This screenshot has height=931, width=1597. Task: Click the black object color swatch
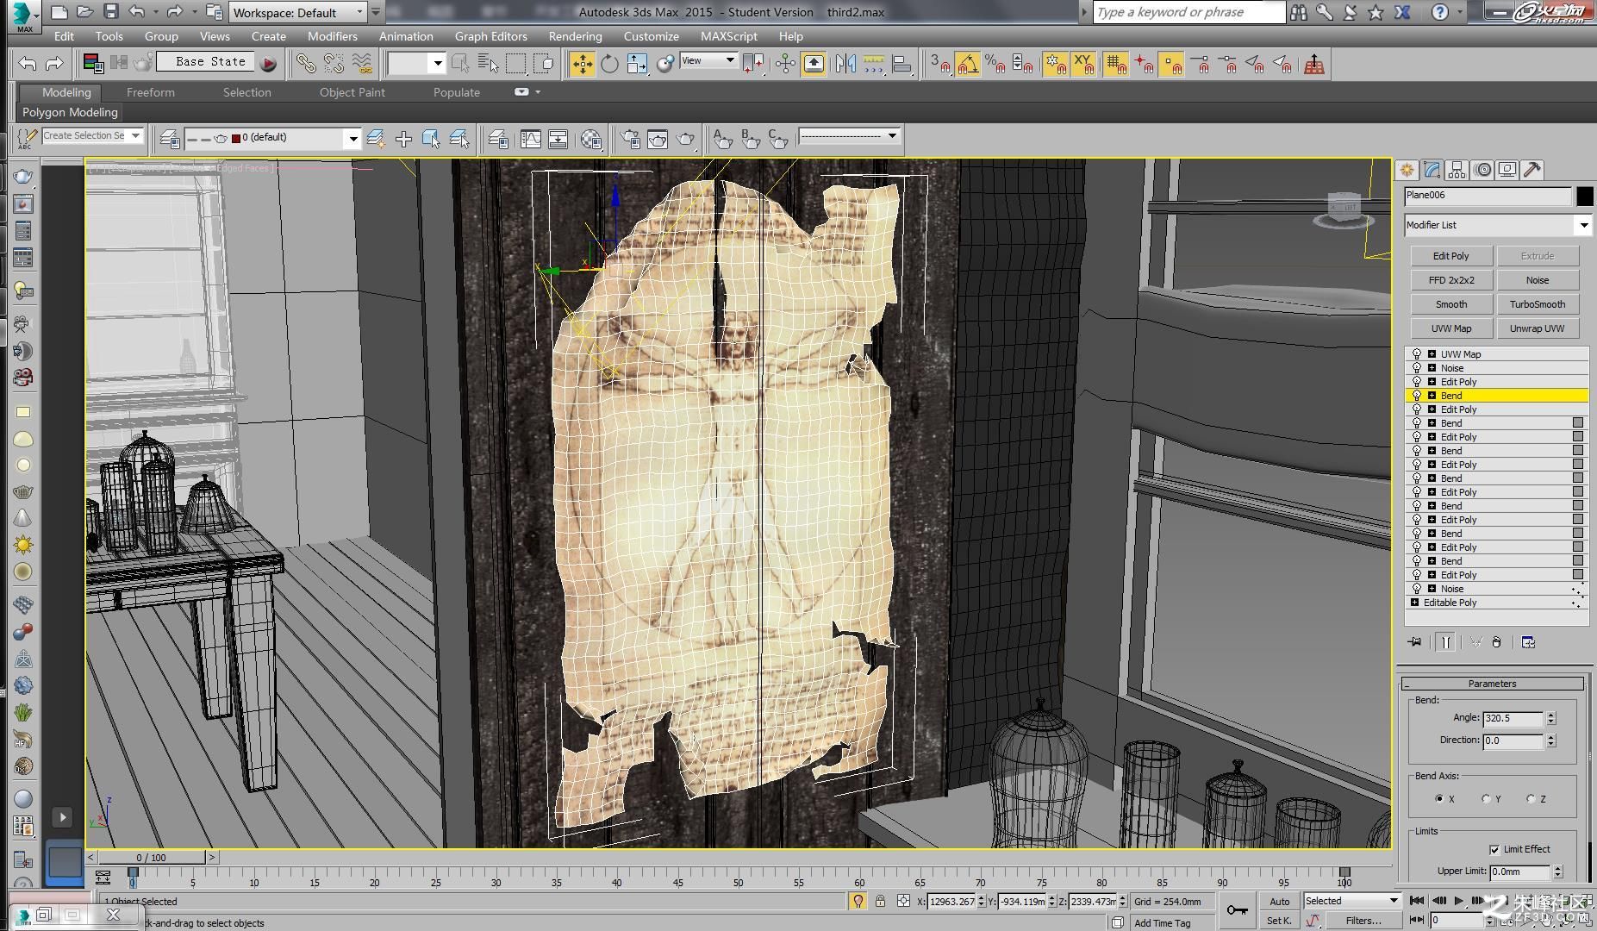[1584, 197]
